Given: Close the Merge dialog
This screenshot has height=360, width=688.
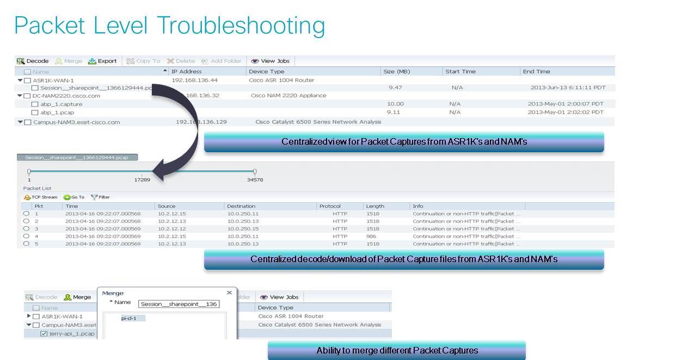Looking at the screenshot, I should click(x=229, y=293).
